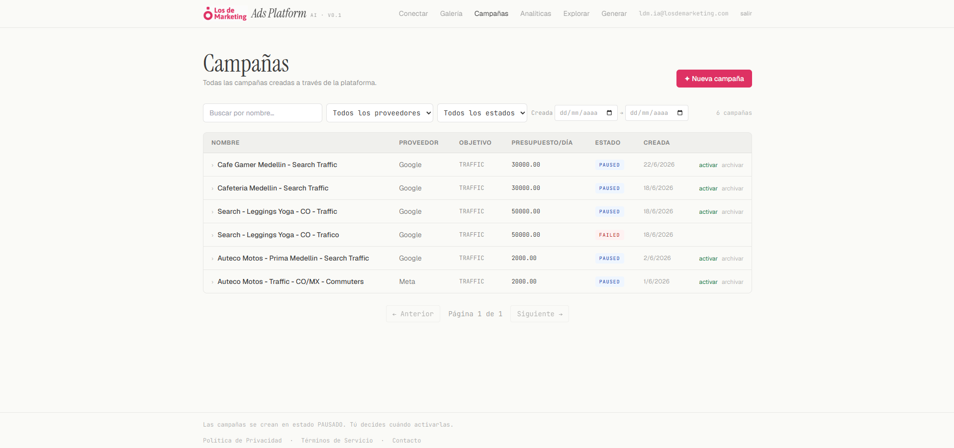Click the Anterior pagination button
This screenshot has width=954, height=448.
[x=413, y=314]
